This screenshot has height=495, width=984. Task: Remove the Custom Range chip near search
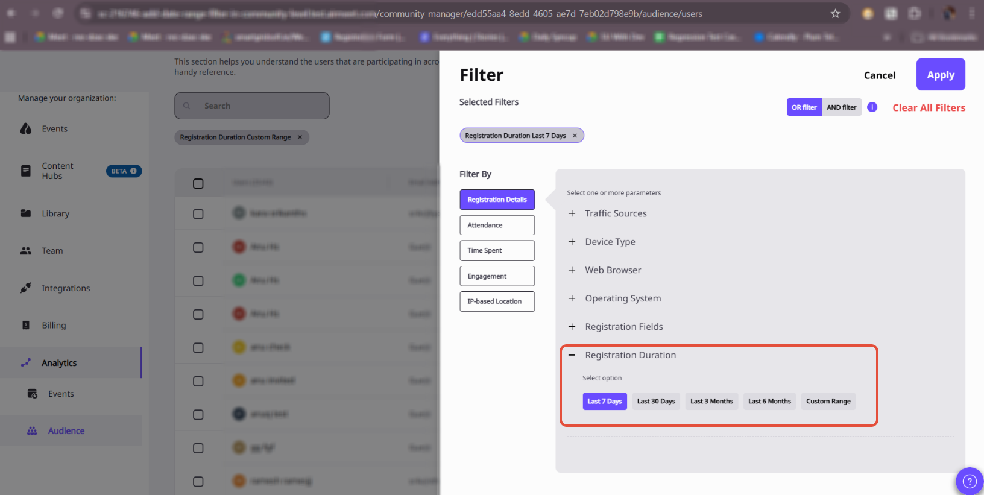tap(300, 137)
